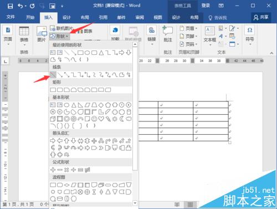Select the flowchart diamond decision shape
Viewport: 277px width, 209px height.
tap(66, 185)
